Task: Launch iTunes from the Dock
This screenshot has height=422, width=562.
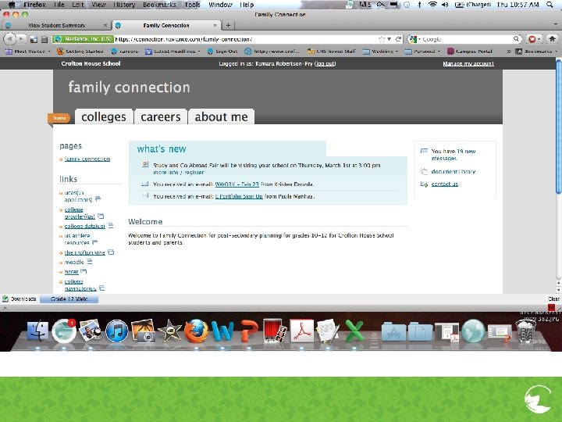Action: [117, 331]
